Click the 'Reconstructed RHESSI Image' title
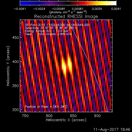Image resolution: width=132 pixels, height=132 pixels. click(66, 17)
